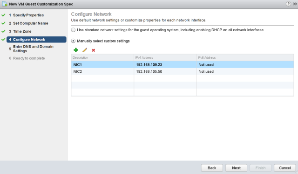The height and width of the screenshot is (174, 298).
Task: Select the standard network settings DHCP option
Action: click(x=73, y=30)
